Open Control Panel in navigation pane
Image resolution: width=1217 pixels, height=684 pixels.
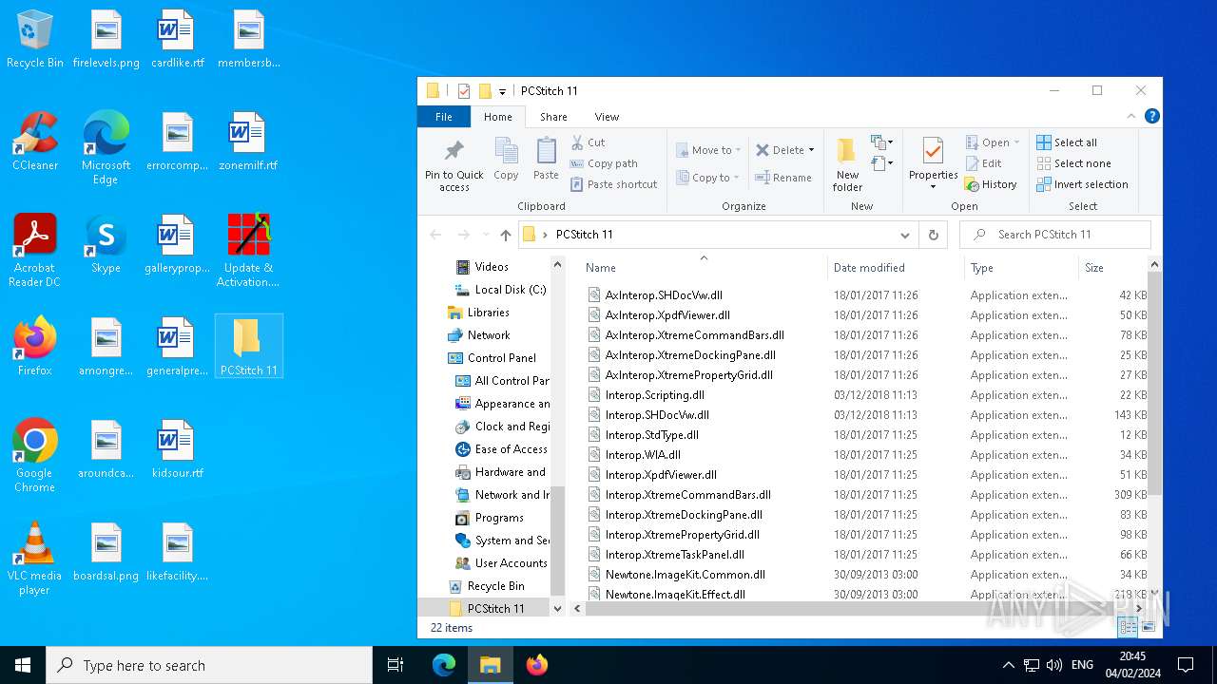tap(501, 358)
